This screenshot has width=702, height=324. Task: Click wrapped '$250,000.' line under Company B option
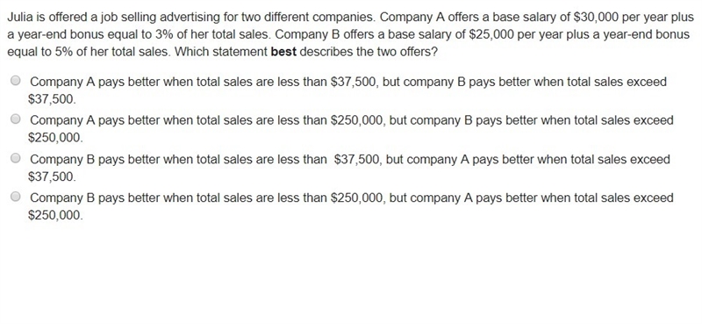pos(55,215)
